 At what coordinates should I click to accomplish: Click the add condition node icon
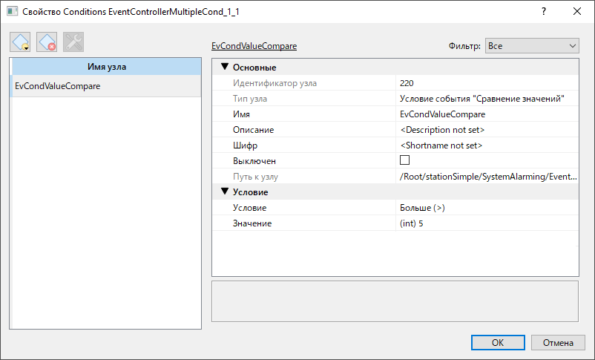click(20, 42)
